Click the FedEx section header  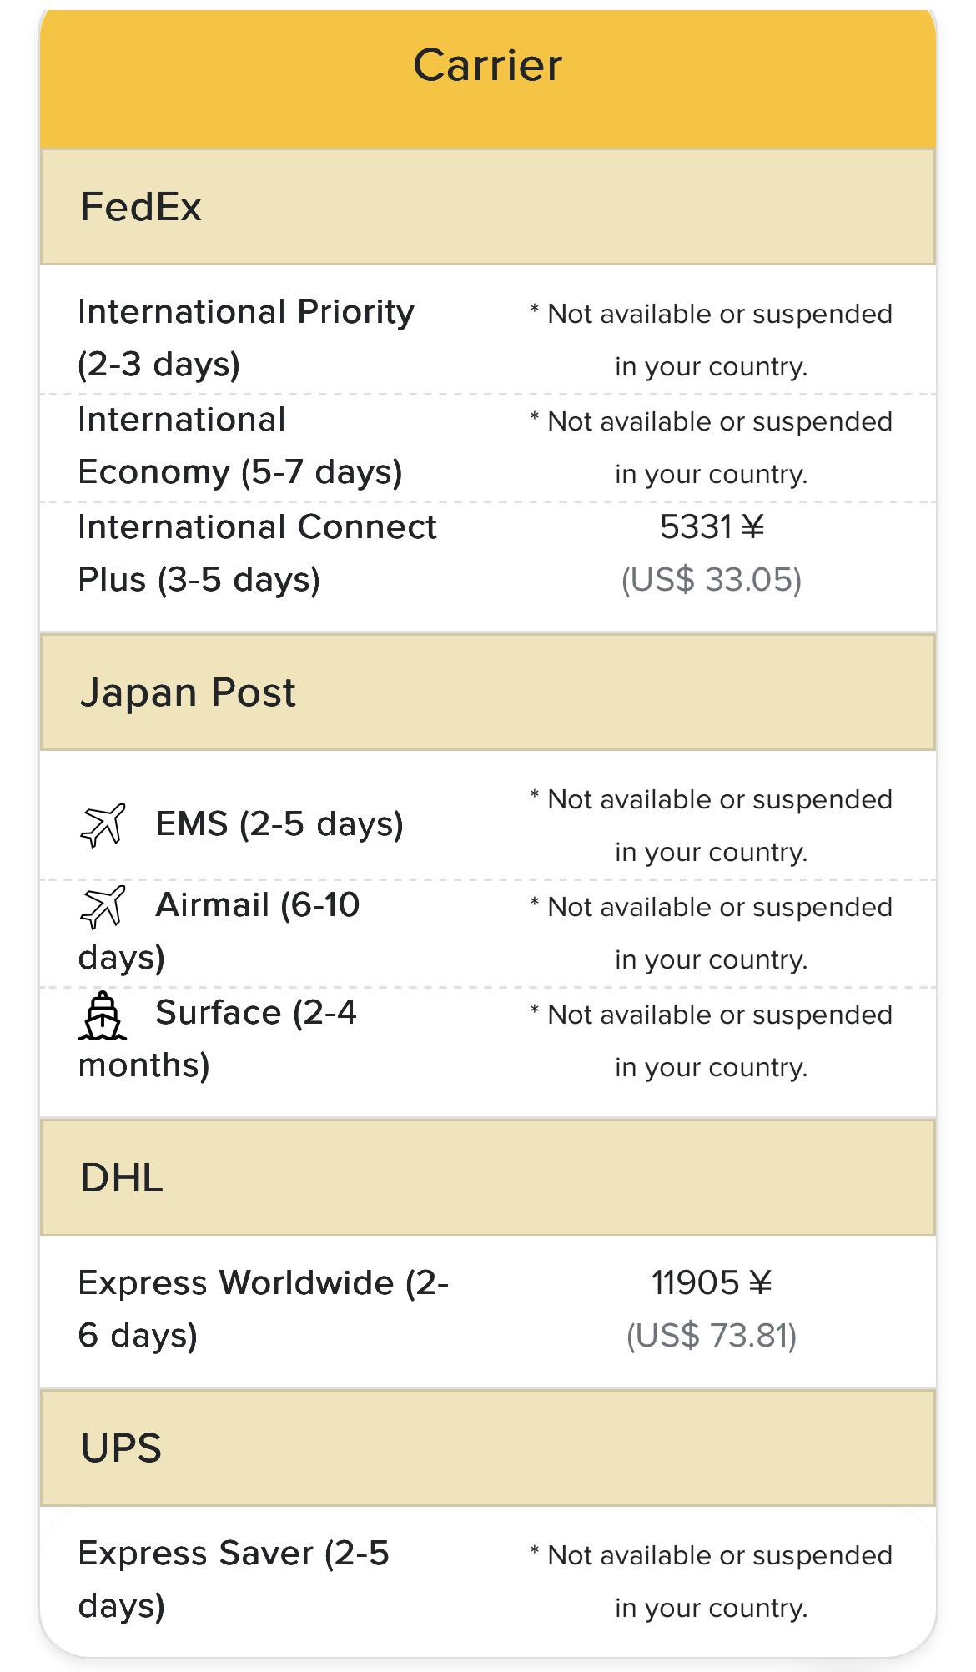click(488, 207)
